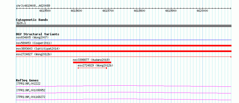
Task: Click the esv2724829 red bracketed line glyph
Action: point(92,68)
